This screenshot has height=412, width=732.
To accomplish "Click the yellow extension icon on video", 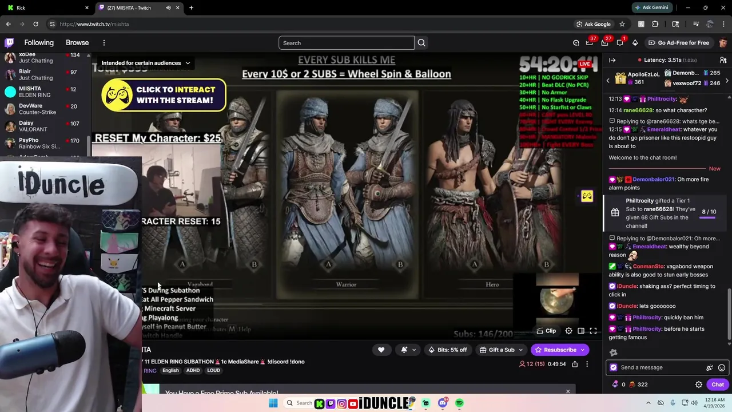I will [587, 196].
